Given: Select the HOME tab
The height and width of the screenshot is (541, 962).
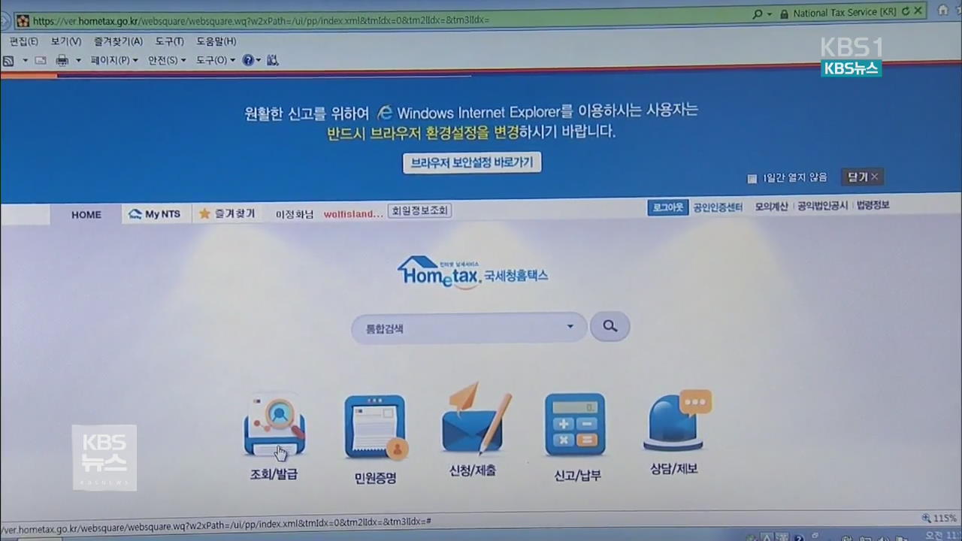Looking at the screenshot, I should (86, 214).
